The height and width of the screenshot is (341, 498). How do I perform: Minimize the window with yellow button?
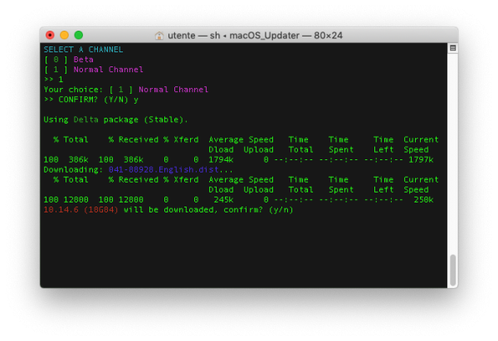pos(64,35)
